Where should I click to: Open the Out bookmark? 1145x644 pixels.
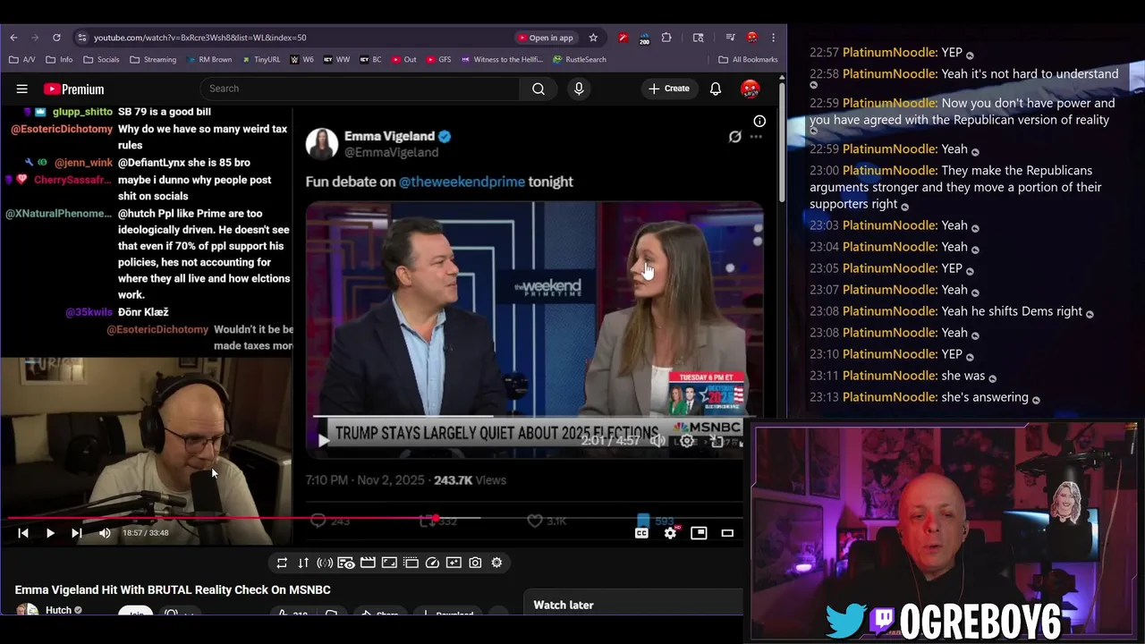click(404, 60)
